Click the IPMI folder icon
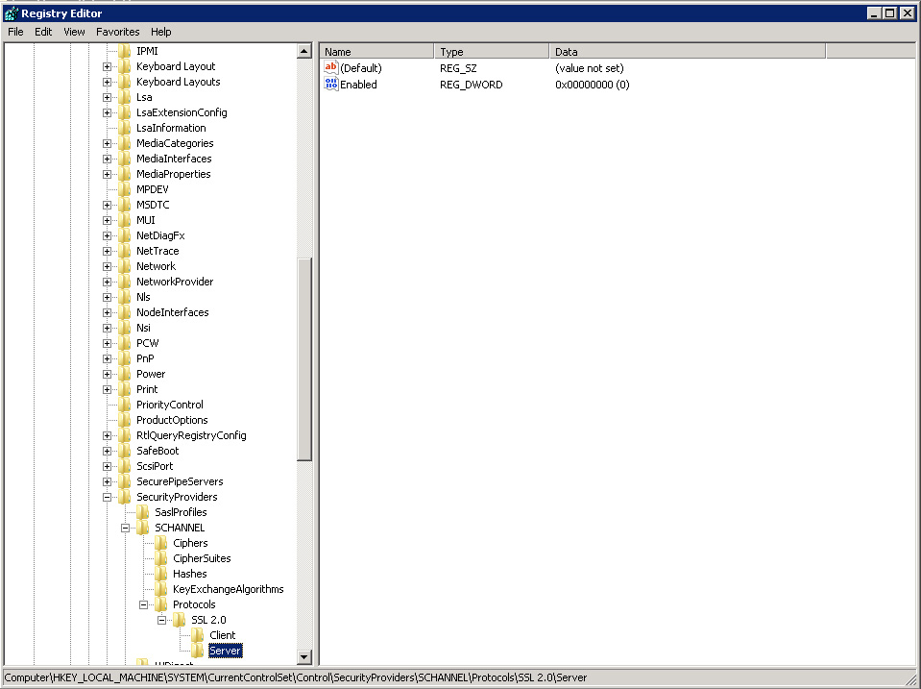This screenshot has width=921, height=689. (x=125, y=51)
